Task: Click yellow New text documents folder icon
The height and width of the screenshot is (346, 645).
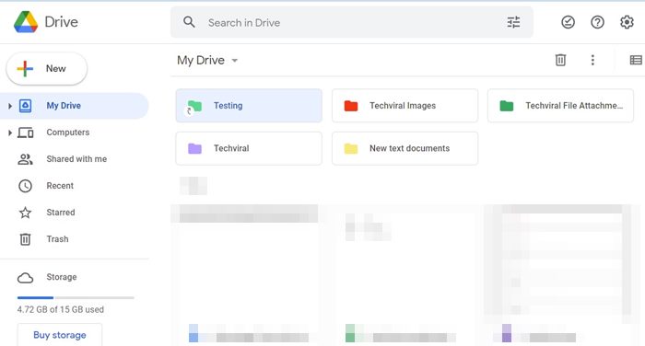Action: click(x=351, y=148)
